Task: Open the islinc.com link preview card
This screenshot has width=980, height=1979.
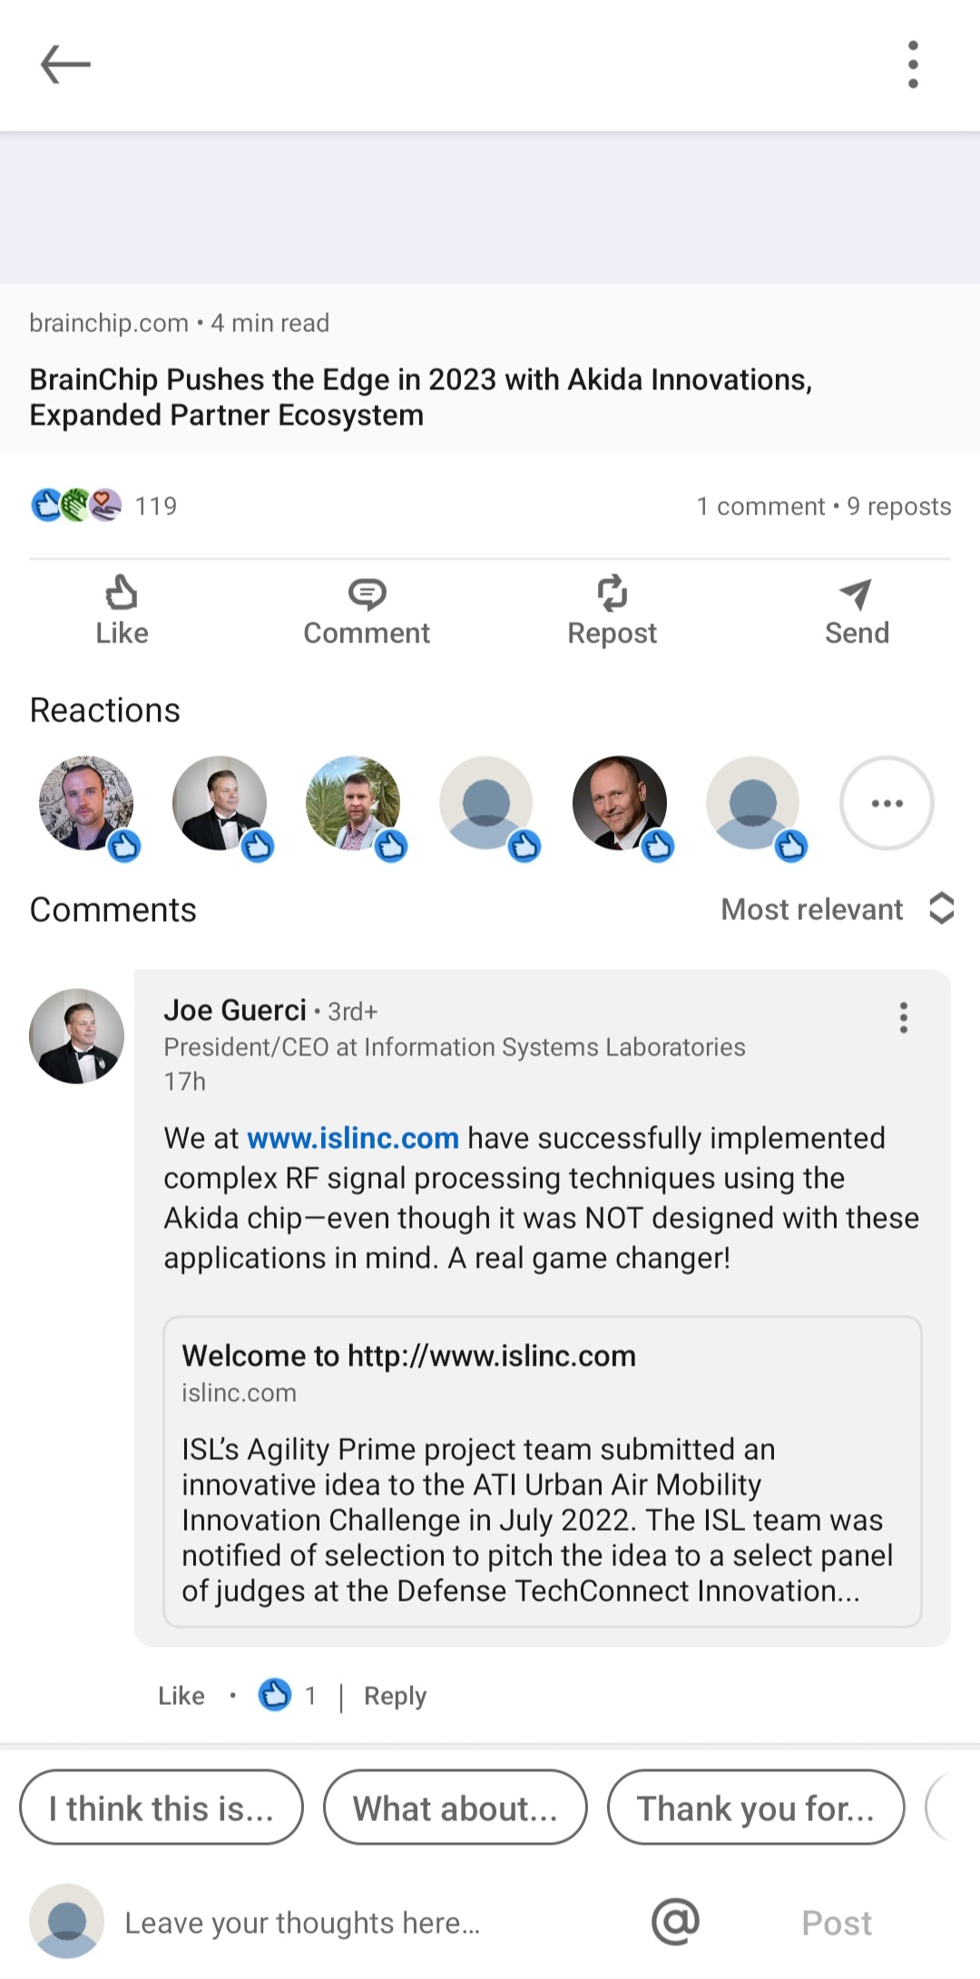Action: tap(542, 1471)
